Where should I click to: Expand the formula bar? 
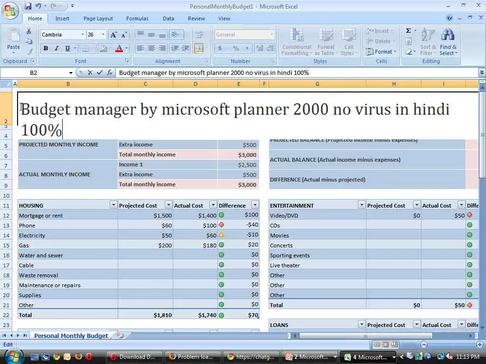tap(482, 73)
